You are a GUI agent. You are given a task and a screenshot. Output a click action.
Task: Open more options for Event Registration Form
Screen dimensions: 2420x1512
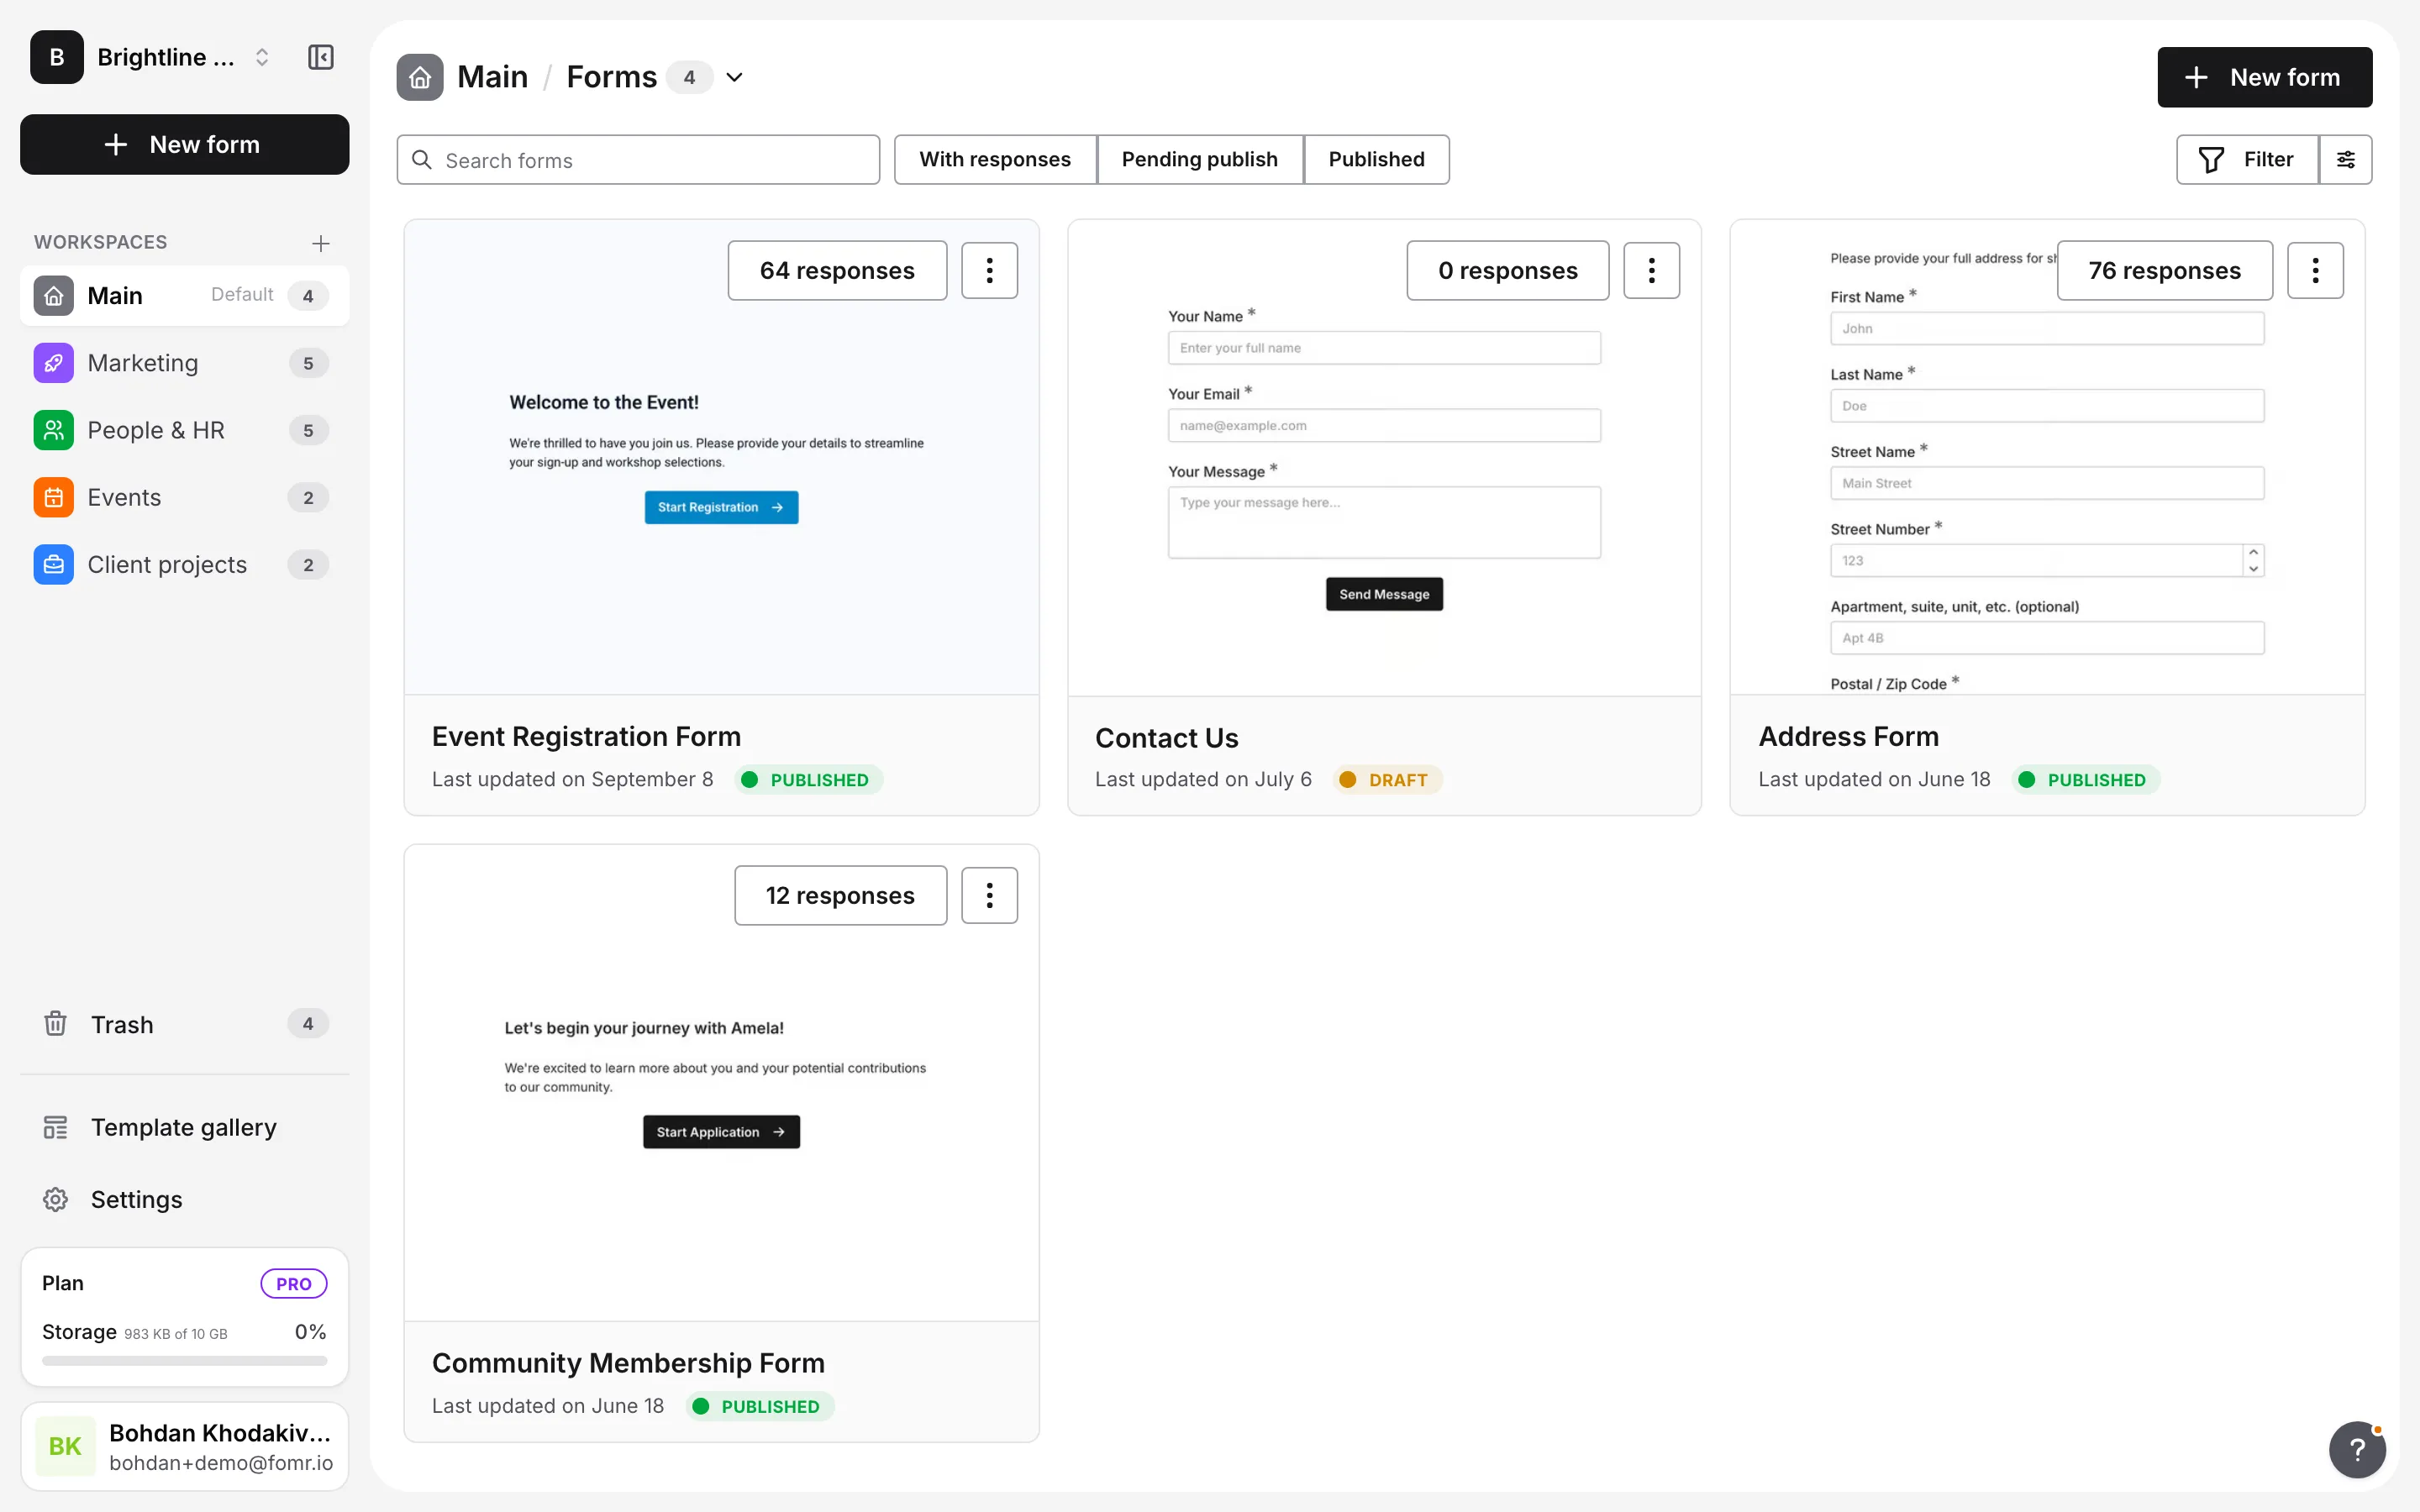tap(989, 270)
